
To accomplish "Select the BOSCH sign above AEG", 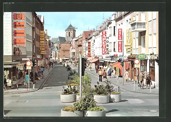I will [x=42, y=45].
